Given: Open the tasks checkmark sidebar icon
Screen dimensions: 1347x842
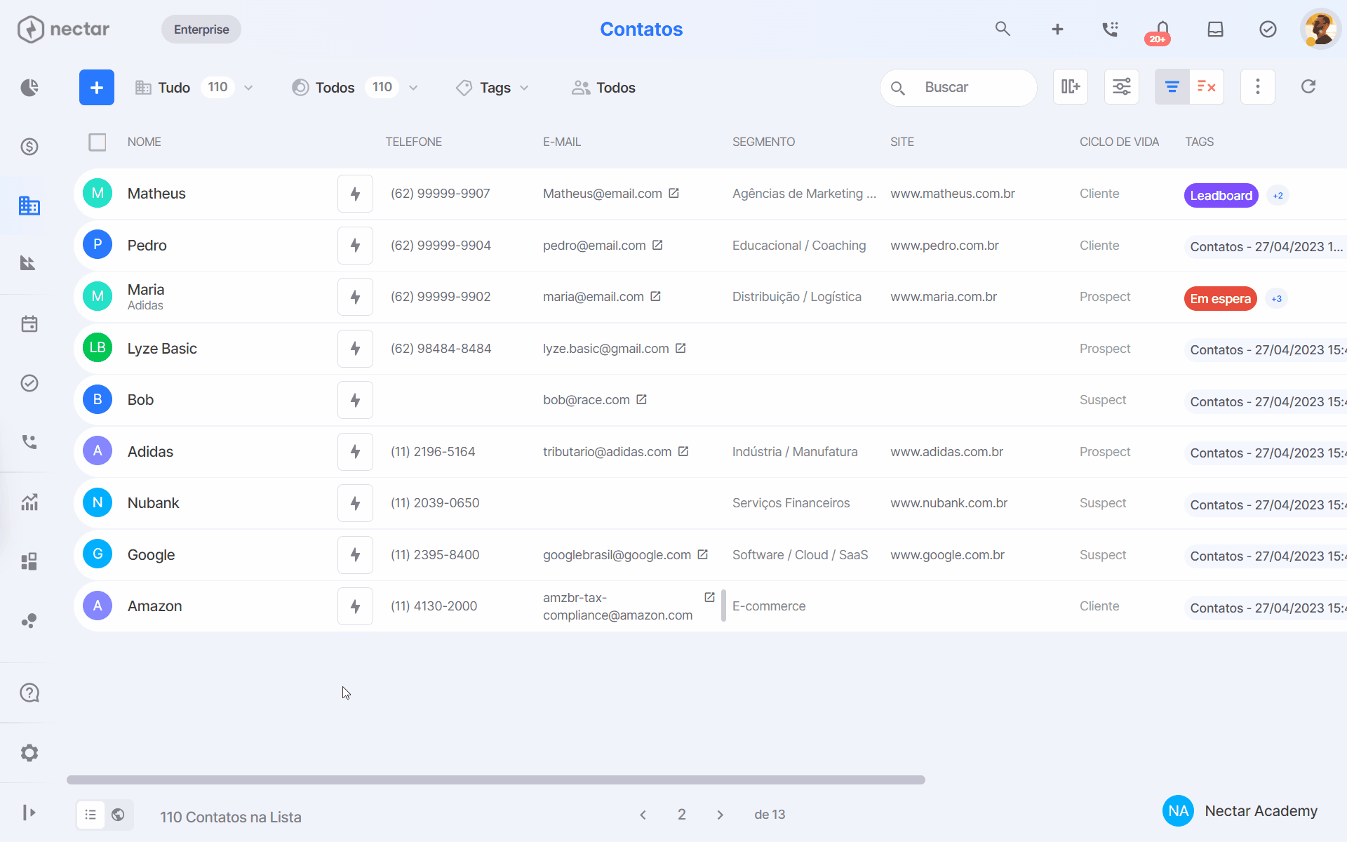Looking at the screenshot, I should click(x=29, y=383).
